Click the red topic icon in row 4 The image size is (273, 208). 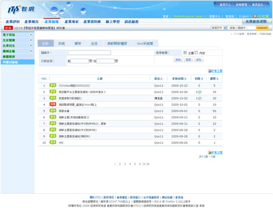pyautogui.click(x=53, y=105)
